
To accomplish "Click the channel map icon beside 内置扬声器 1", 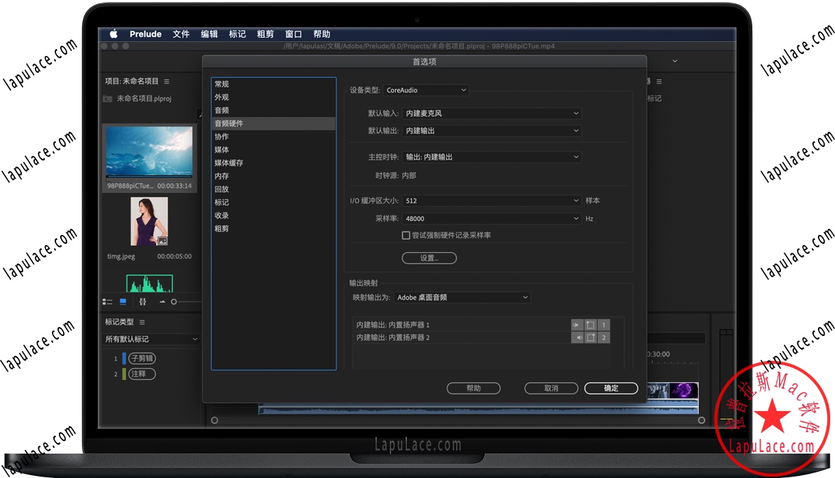I will 590,324.
